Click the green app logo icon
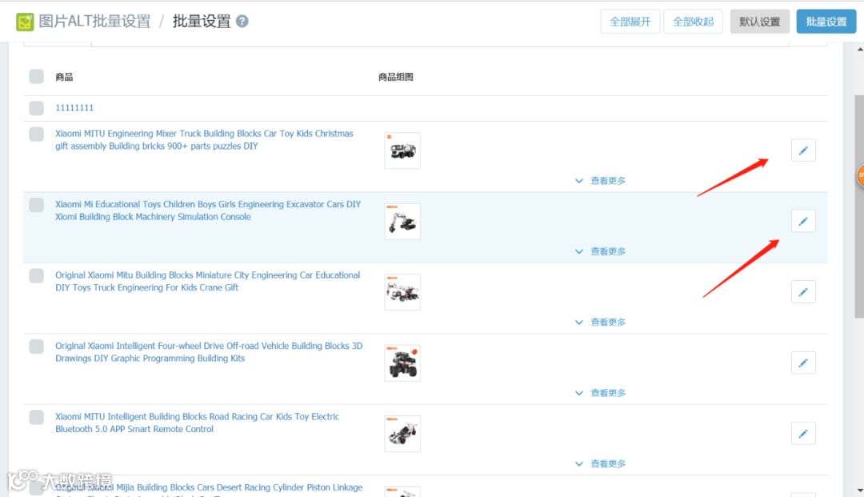Image resolution: width=864 pixels, height=497 pixels. point(25,22)
